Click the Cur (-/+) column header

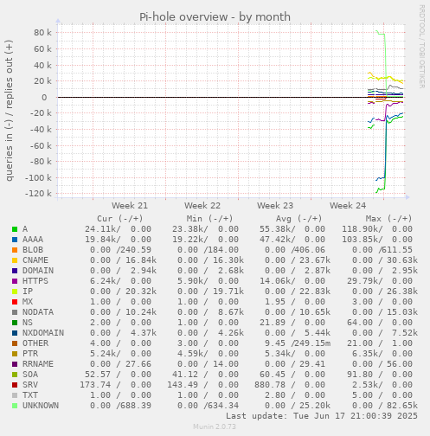pyautogui.click(x=120, y=219)
